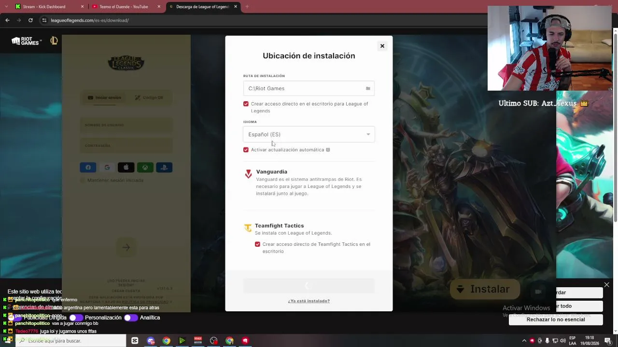Open the clock showing 19:18
This screenshot has width=618, height=347.
[x=590, y=341]
